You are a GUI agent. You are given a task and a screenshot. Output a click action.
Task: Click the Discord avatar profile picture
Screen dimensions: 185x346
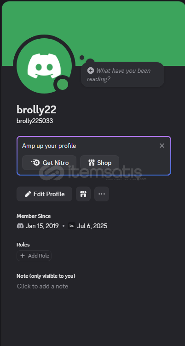click(44, 66)
